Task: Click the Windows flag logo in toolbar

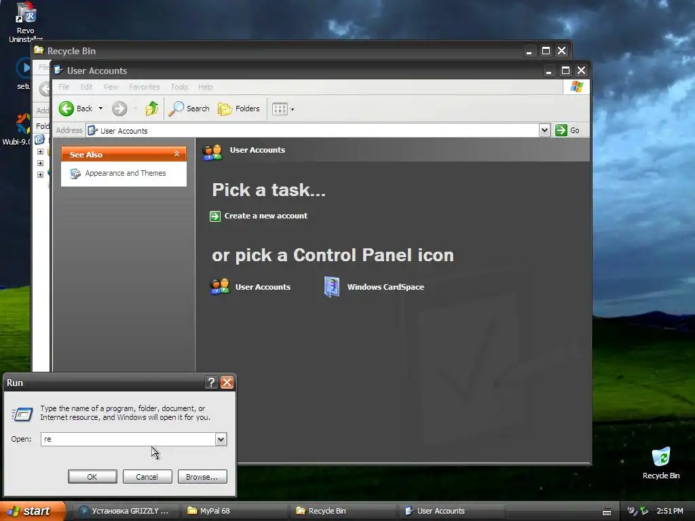Action: coord(577,87)
